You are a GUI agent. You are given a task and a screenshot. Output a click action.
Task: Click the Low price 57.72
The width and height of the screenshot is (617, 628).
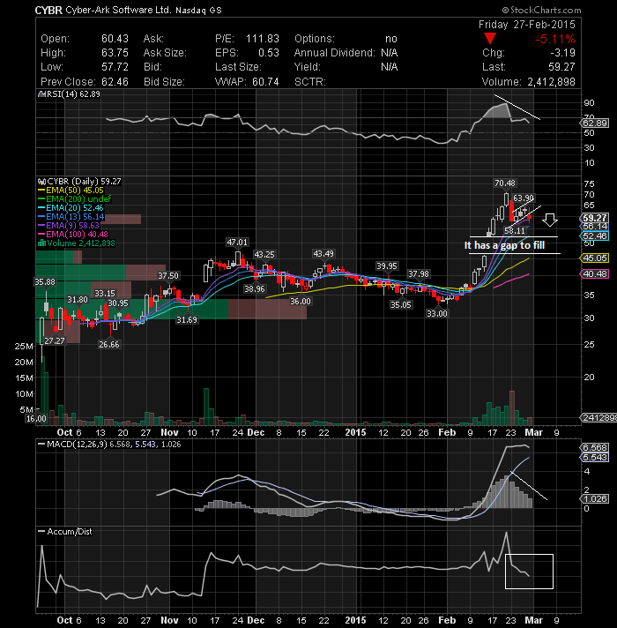click(115, 67)
